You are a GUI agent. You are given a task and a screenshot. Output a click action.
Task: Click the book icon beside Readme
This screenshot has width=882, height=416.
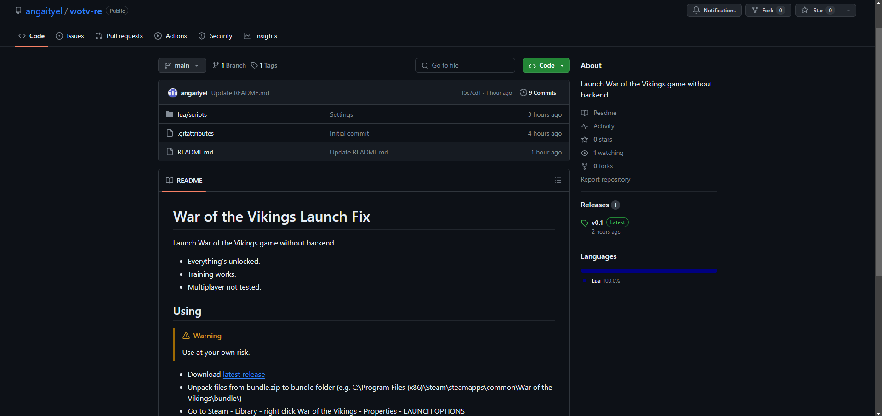click(585, 113)
